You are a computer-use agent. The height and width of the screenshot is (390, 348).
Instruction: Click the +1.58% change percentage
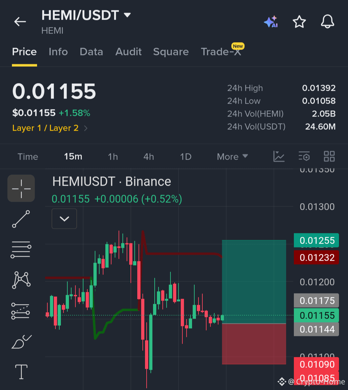[x=74, y=113]
